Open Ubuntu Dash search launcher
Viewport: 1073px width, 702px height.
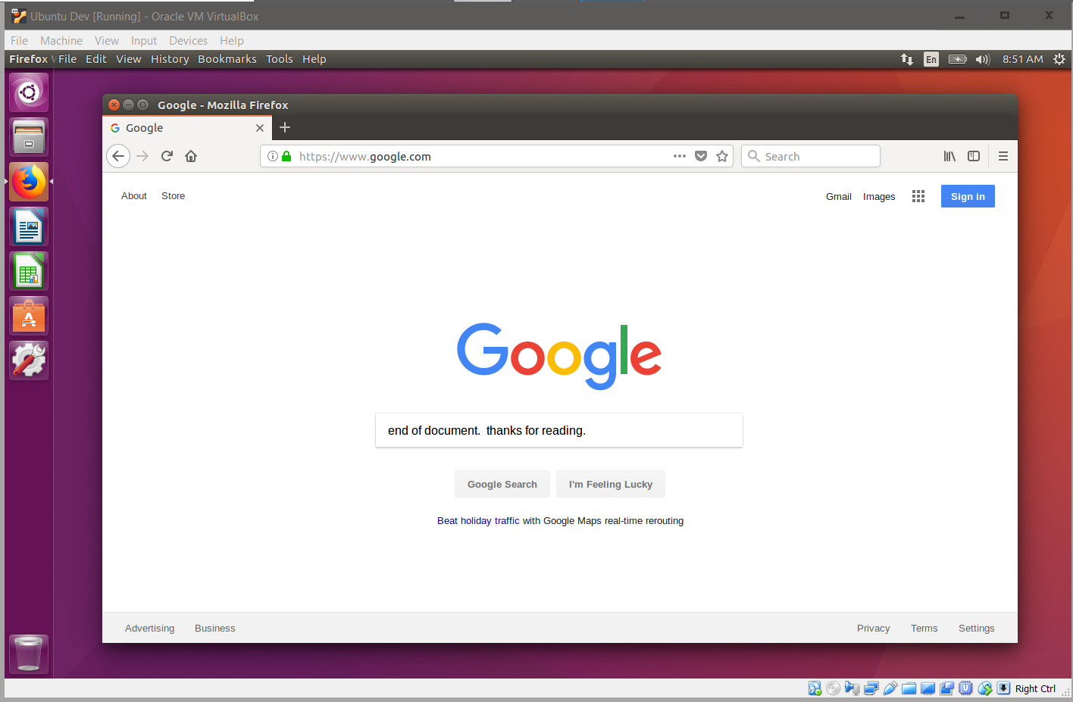[29, 92]
